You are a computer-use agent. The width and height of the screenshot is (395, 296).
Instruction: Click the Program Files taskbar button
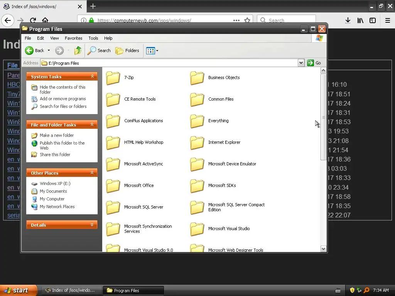point(134,290)
